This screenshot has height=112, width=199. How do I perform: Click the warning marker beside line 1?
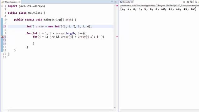click(2, 6)
